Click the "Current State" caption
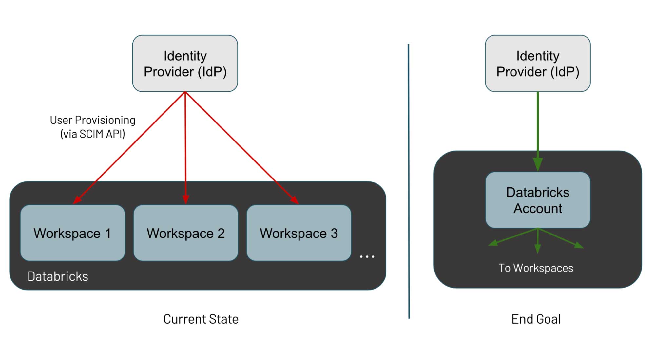Screen dimensions: 655x338 pyautogui.click(x=201, y=319)
